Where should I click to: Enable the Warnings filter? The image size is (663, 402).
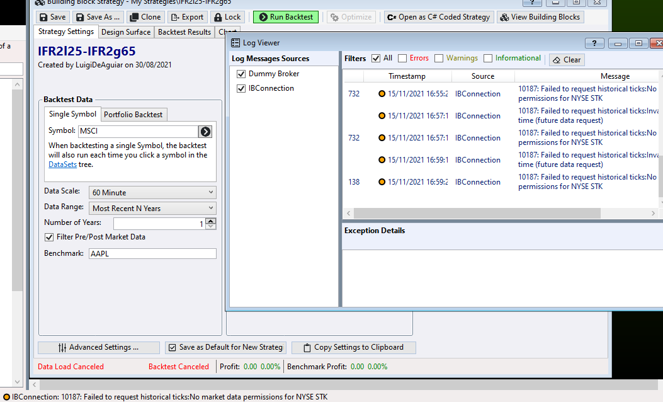[439, 59]
